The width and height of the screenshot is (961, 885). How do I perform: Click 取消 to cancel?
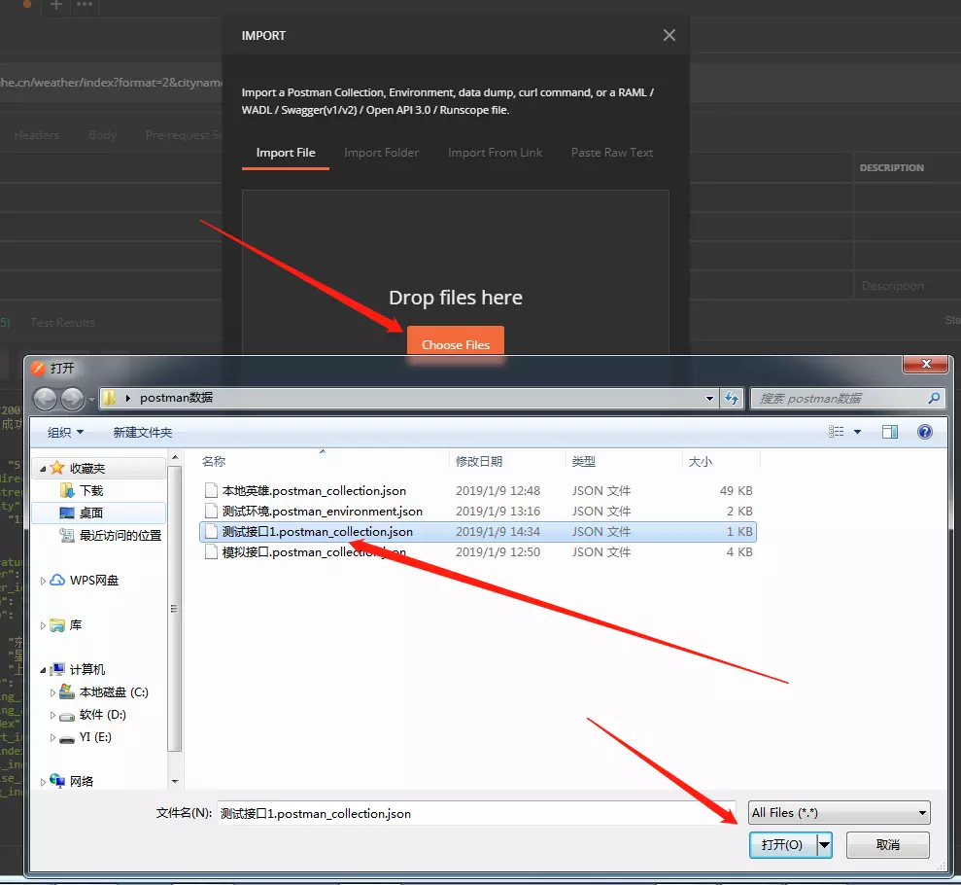click(887, 844)
